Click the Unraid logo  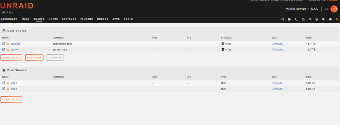pyautogui.click(x=17, y=6)
